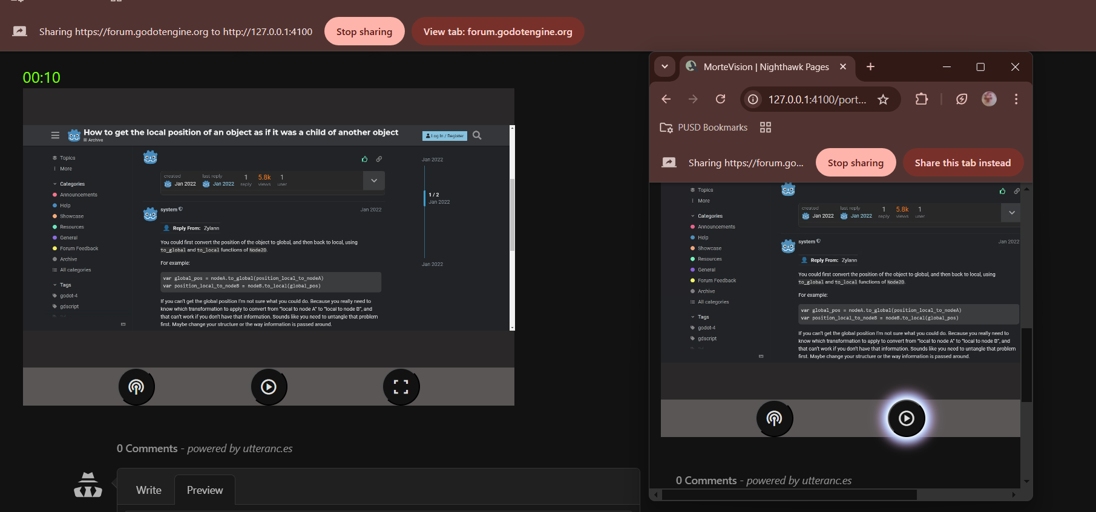
Task: Open fullscreen for the main page video
Action: 401,387
